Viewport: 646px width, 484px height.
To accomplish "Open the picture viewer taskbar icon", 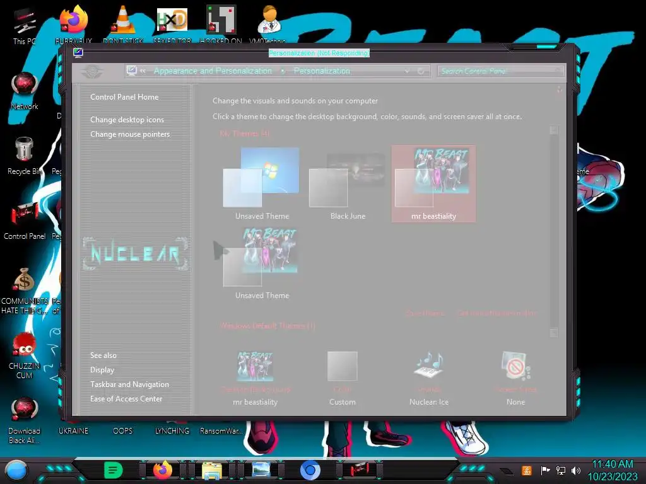I will (261, 470).
